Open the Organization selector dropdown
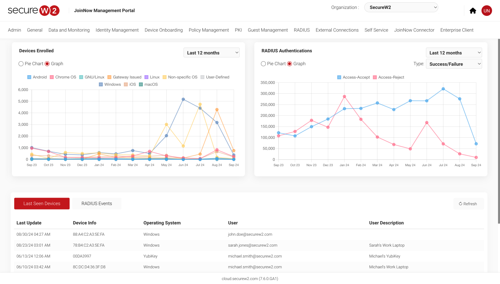This screenshot has width=500, height=284. (401, 7)
